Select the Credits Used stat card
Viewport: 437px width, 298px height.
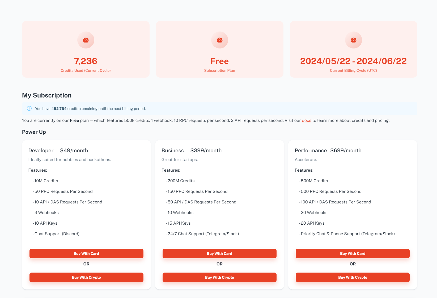pos(86,49)
